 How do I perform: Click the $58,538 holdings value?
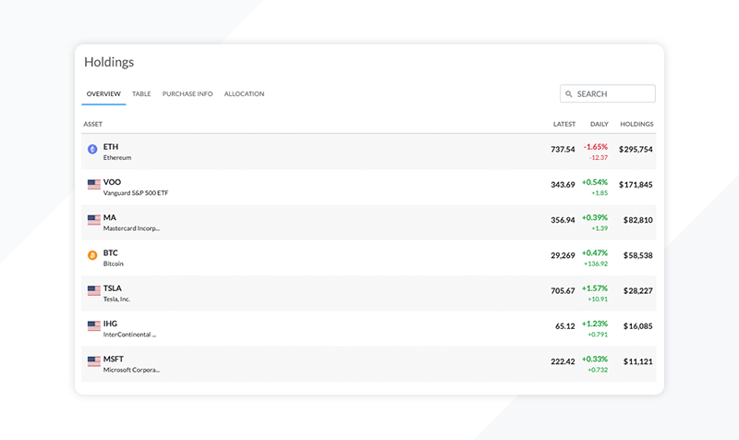(638, 256)
